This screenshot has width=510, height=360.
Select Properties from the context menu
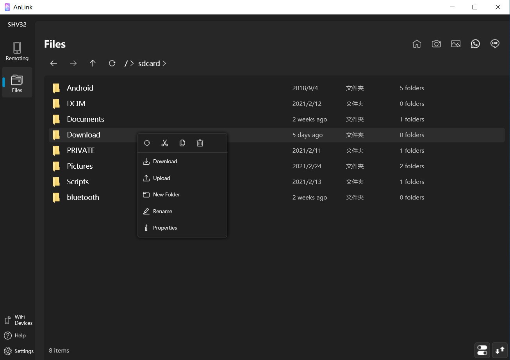pyautogui.click(x=165, y=228)
